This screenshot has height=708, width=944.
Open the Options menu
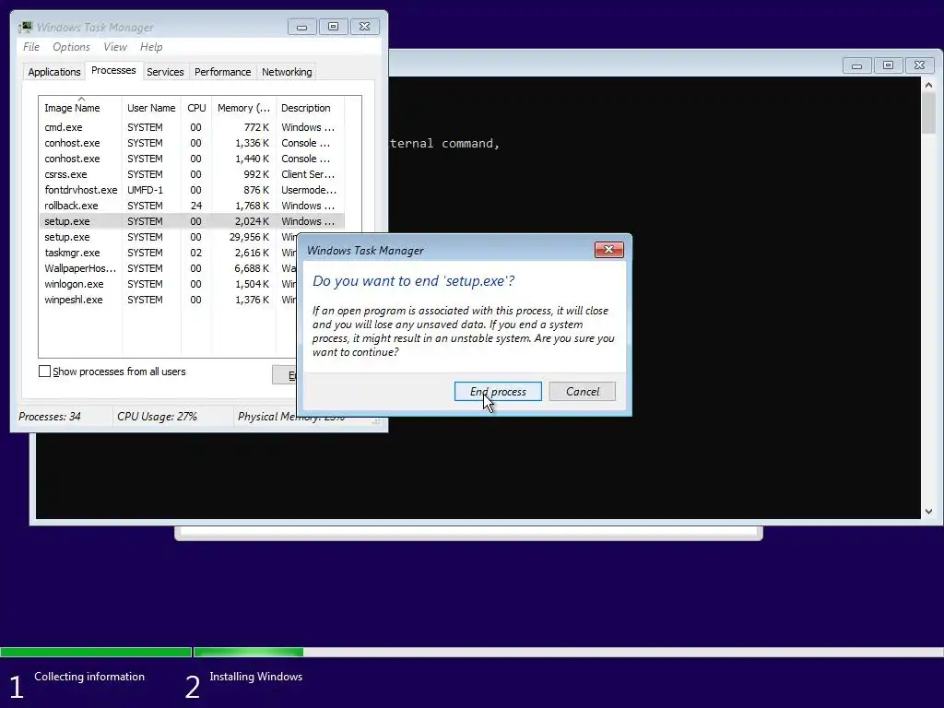point(71,47)
